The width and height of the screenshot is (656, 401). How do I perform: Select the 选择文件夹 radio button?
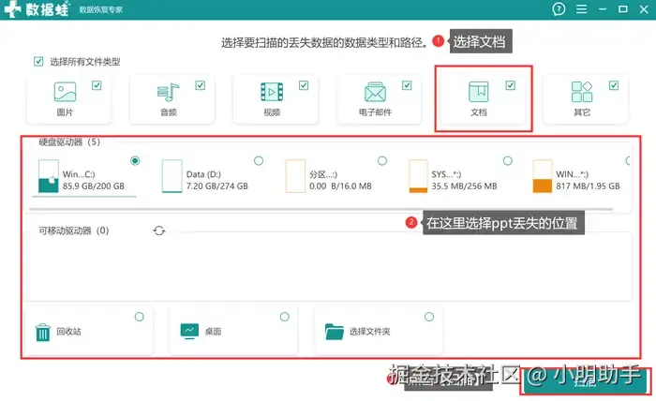click(429, 317)
